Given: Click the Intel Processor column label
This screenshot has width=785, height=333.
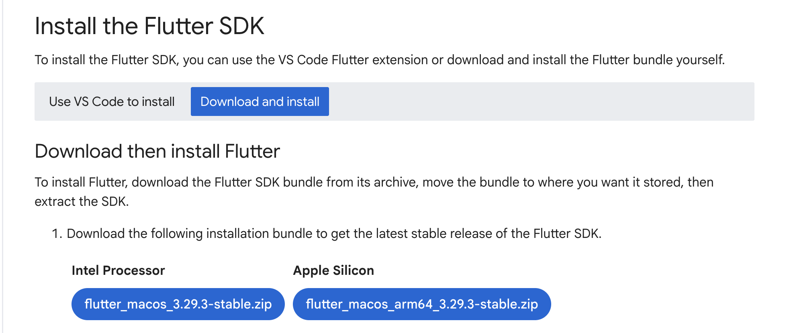Looking at the screenshot, I should tap(118, 270).
